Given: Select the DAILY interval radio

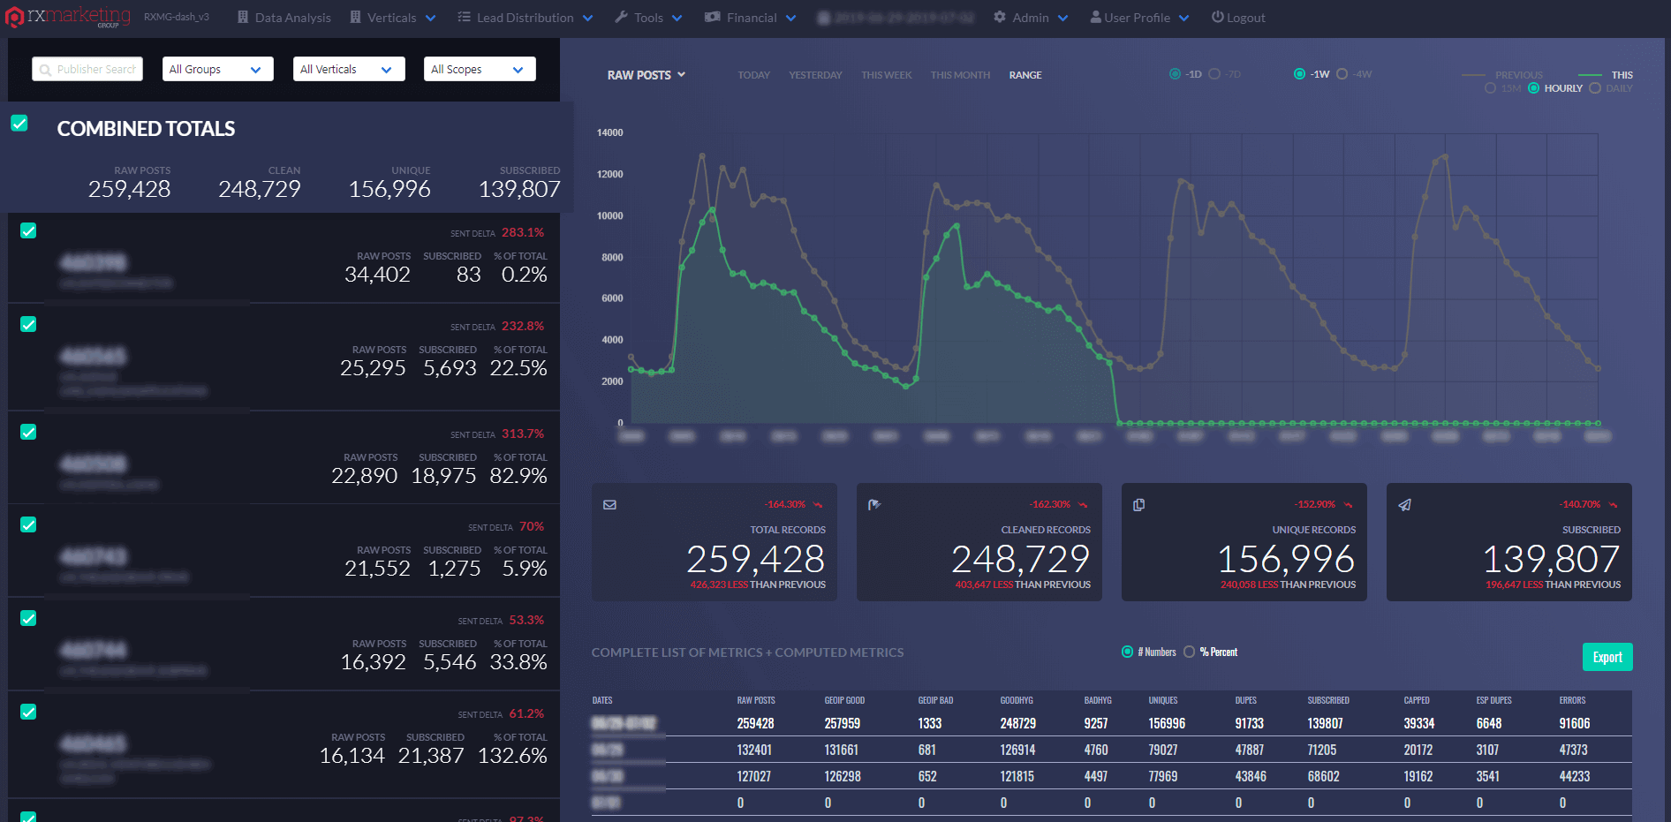Looking at the screenshot, I should click(x=1595, y=88).
